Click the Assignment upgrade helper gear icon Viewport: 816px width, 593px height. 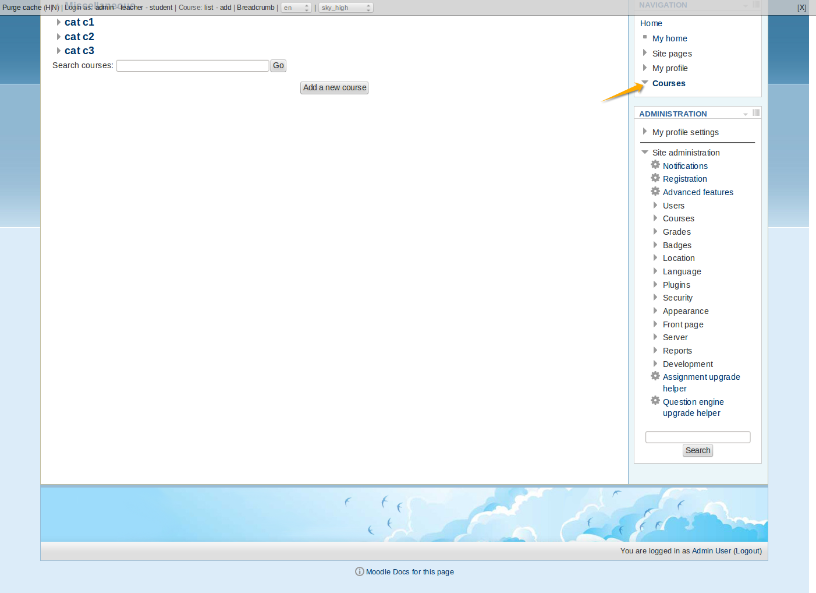coord(655,376)
